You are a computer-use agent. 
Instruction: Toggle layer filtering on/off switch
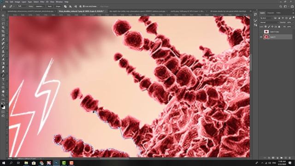[x=294, y=18]
